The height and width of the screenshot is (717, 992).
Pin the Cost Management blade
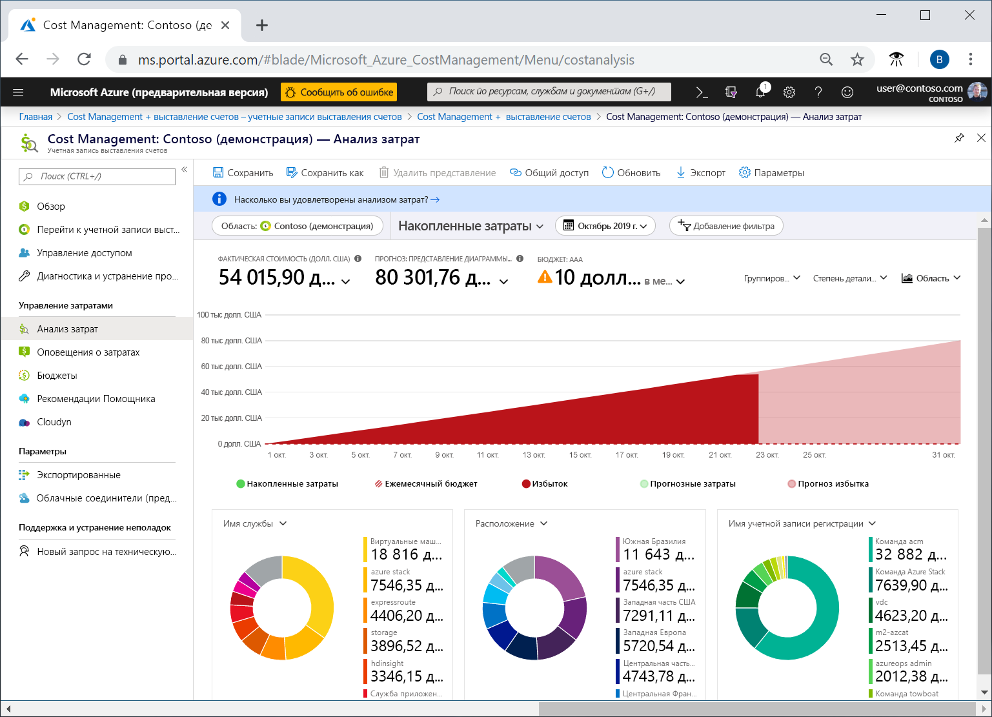pos(959,137)
